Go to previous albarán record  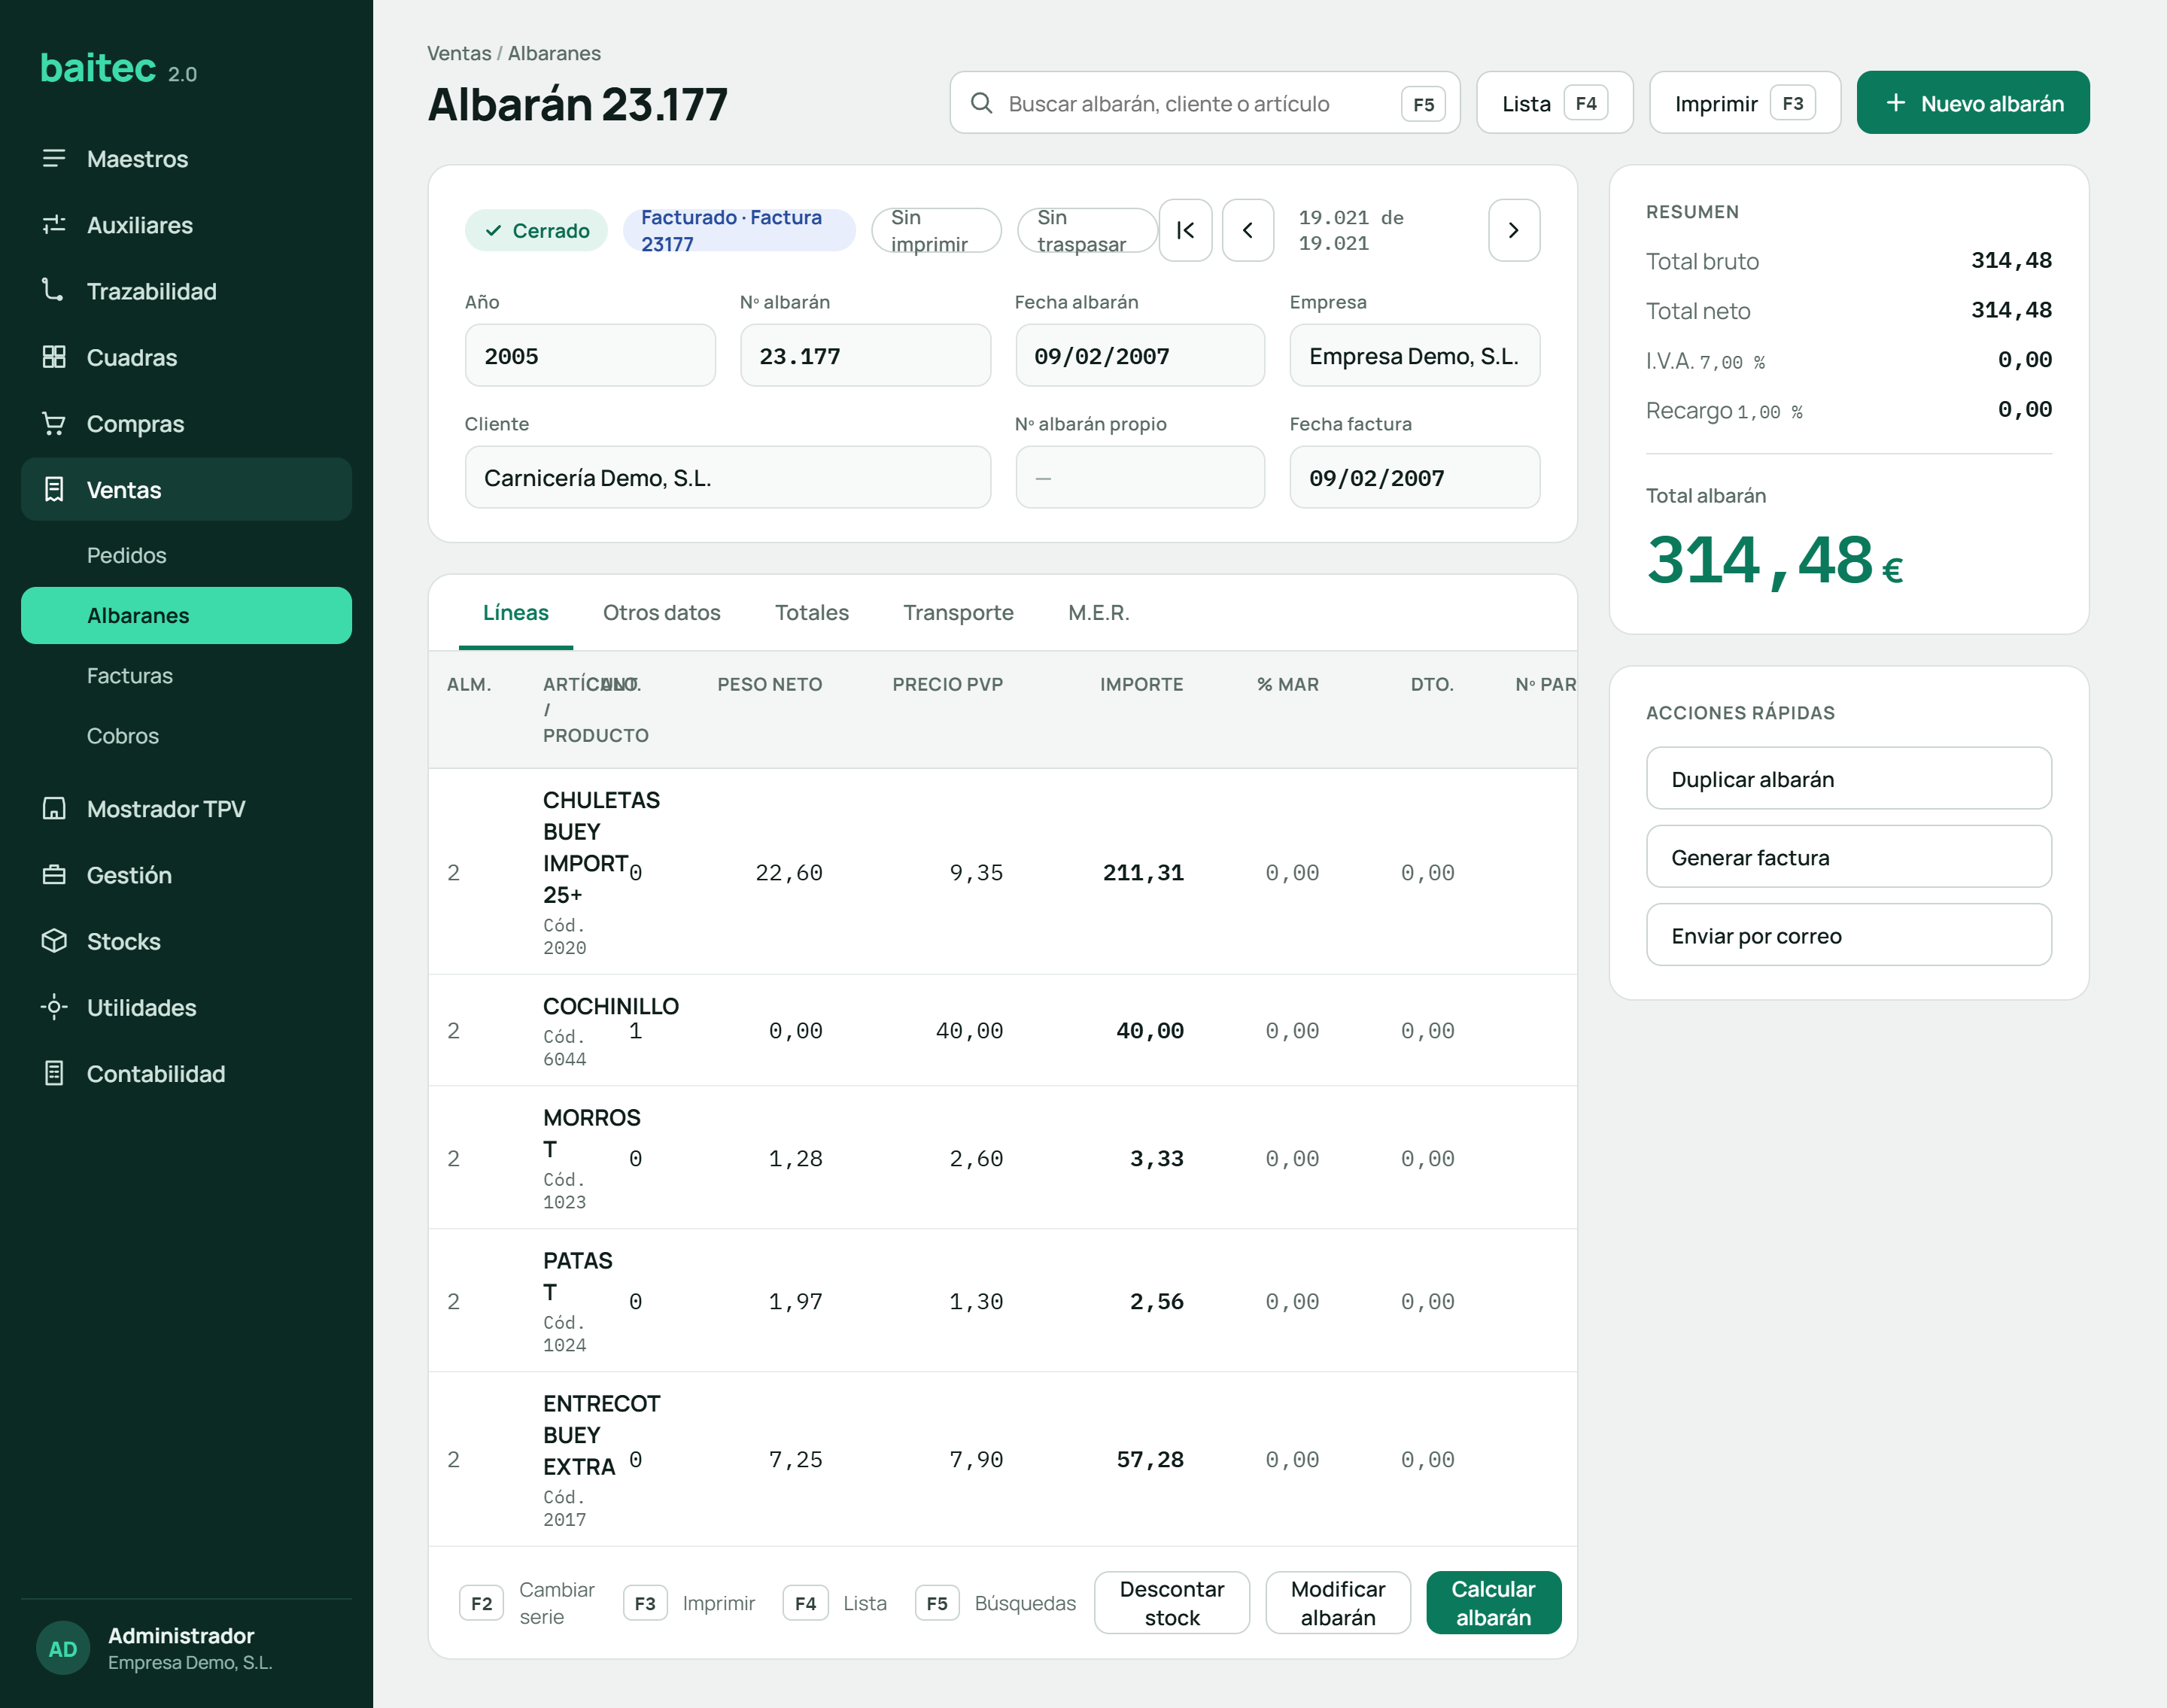pos(1248,230)
